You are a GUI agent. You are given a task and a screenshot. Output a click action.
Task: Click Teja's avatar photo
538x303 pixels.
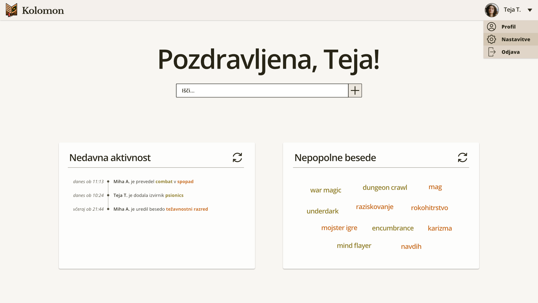click(x=491, y=10)
